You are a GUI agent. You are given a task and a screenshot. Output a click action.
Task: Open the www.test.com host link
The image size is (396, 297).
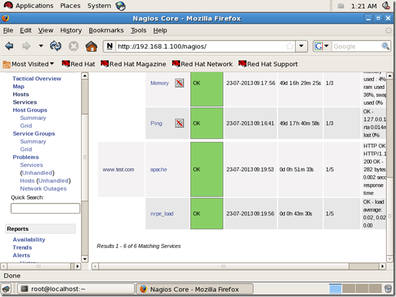click(118, 170)
